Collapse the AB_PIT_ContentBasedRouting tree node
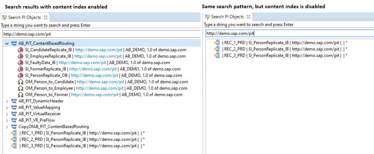 click(7, 44)
